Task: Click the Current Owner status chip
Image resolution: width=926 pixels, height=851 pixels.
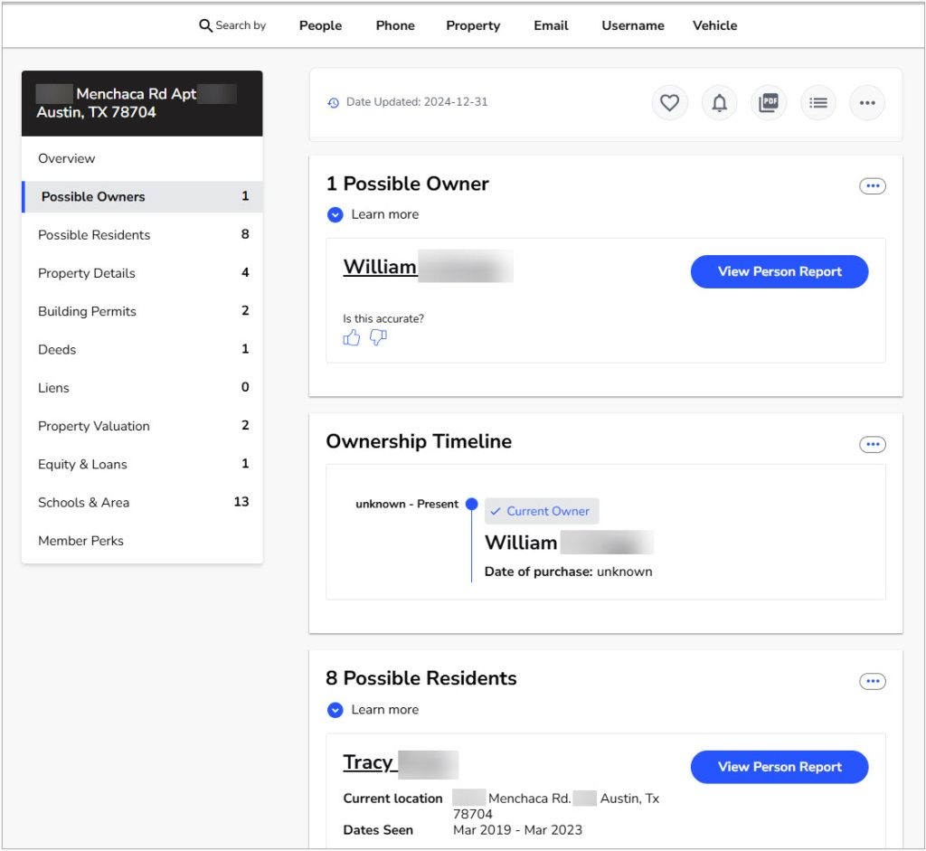Action: tap(541, 511)
